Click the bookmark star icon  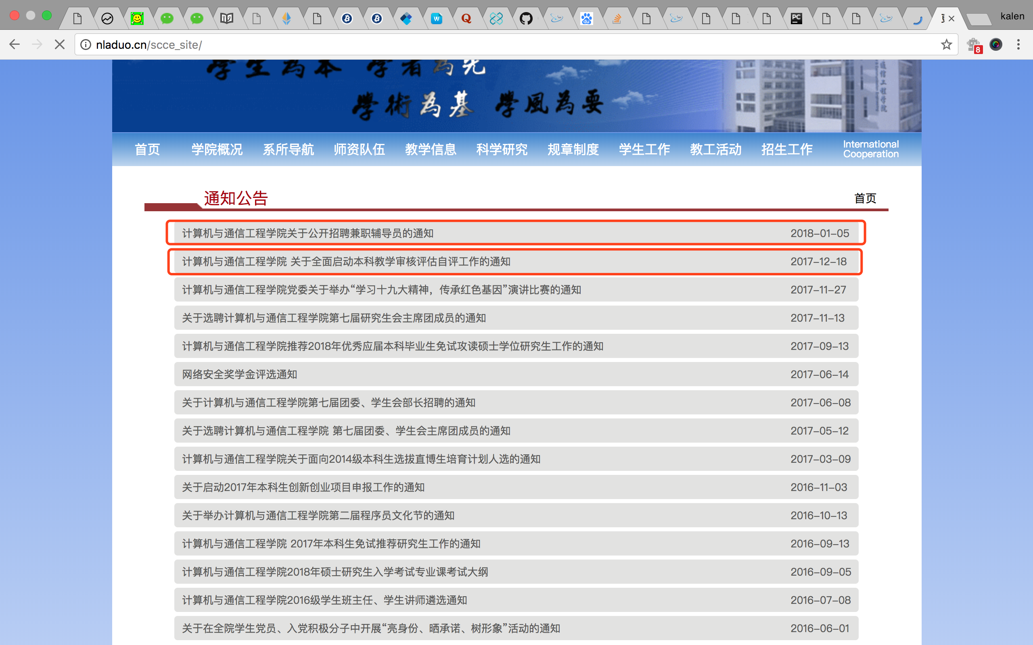946,44
